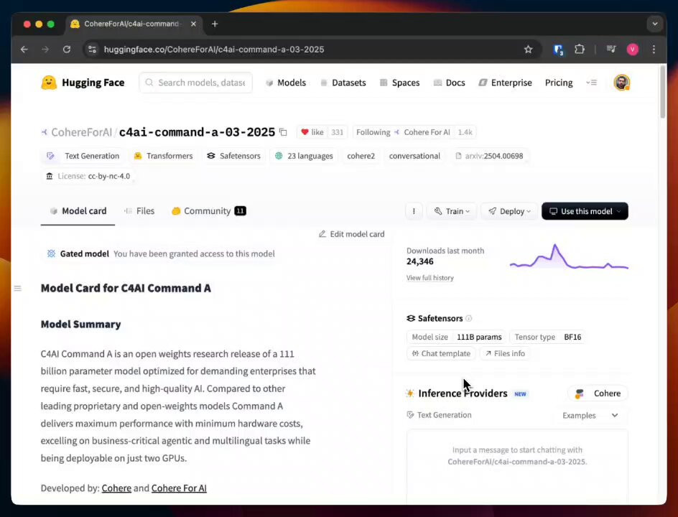Open site information icon in address bar
Viewport: 678px width, 517px height.
(92, 50)
